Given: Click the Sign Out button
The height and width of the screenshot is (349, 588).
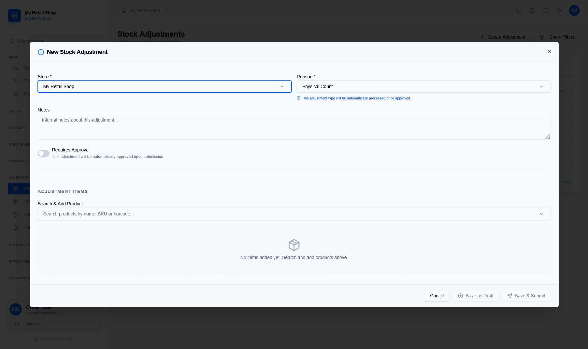Looking at the screenshot, I should coord(54,324).
